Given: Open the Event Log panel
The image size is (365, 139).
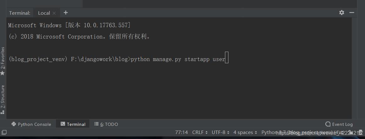Looking at the screenshot, I should point(339,124).
